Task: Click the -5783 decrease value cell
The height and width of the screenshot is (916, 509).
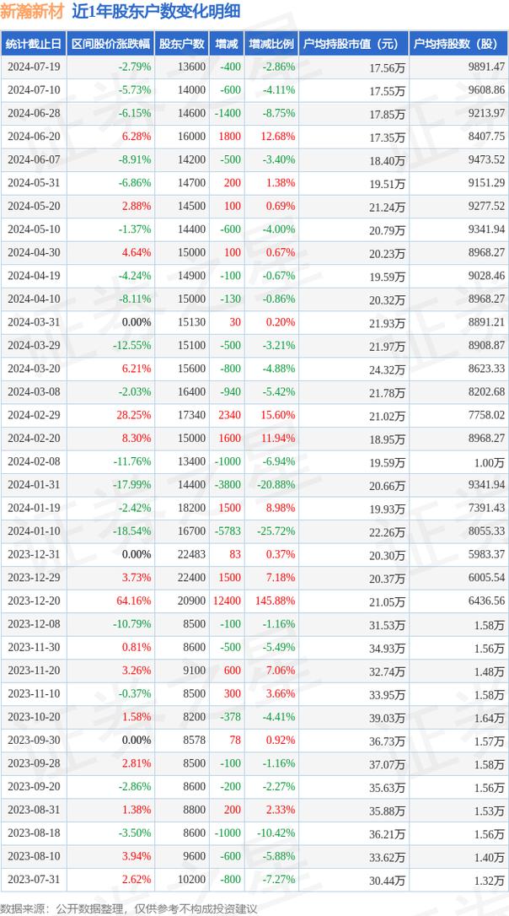Action: 228,532
